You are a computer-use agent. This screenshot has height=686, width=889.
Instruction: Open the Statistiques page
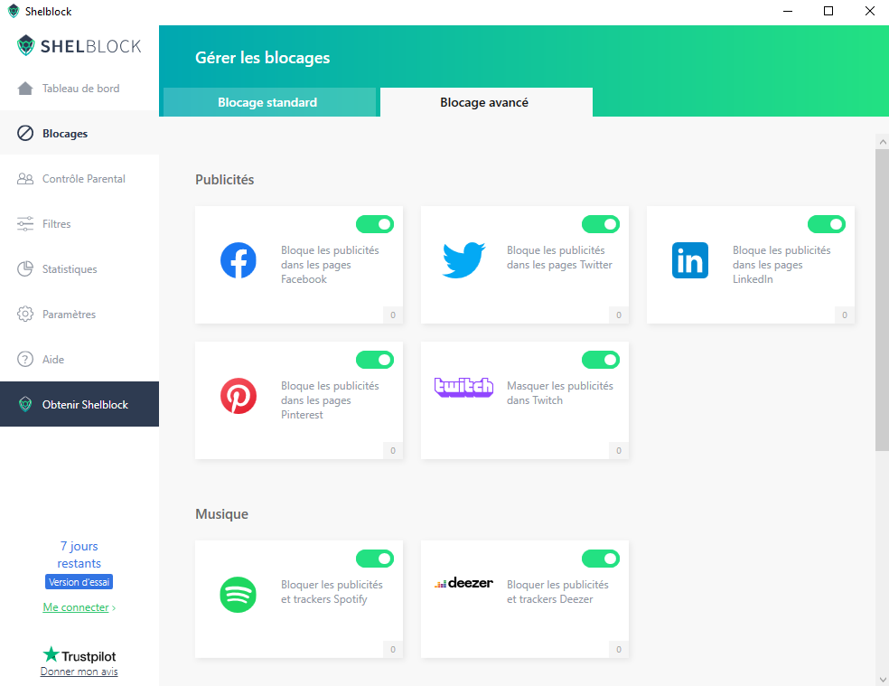coord(80,269)
